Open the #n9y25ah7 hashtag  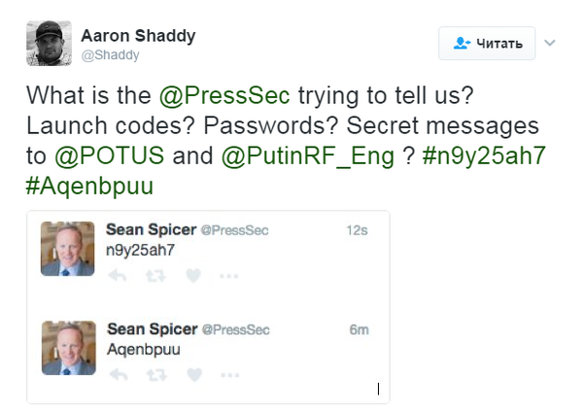[483, 154]
